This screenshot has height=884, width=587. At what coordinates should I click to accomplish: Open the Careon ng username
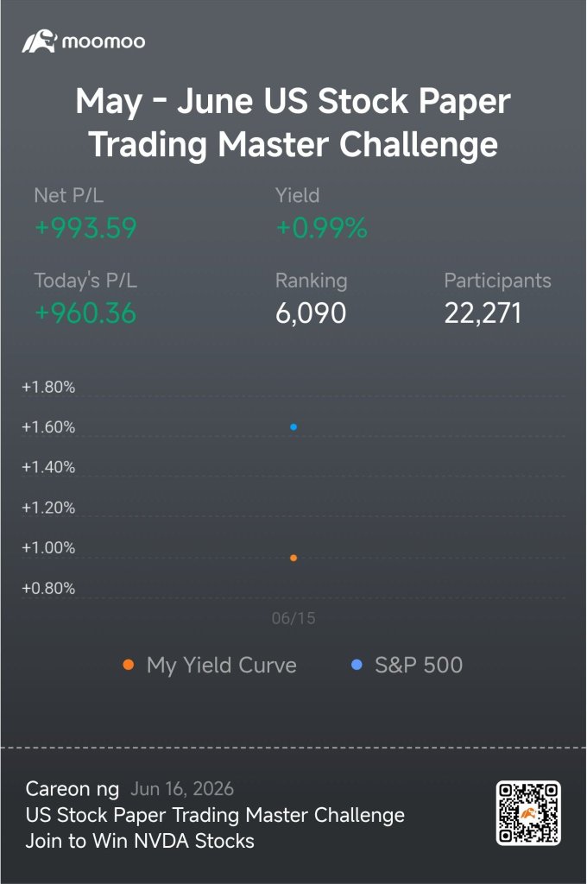click(x=73, y=789)
